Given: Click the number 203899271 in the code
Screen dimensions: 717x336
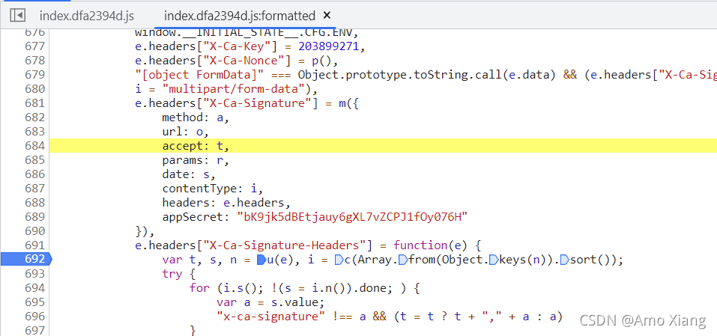Looking at the screenshot, I should (x=328, y=46).
